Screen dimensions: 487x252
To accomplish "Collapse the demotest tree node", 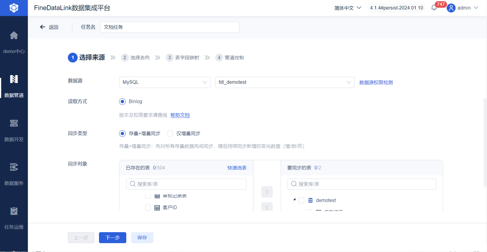I will (294, 200).
